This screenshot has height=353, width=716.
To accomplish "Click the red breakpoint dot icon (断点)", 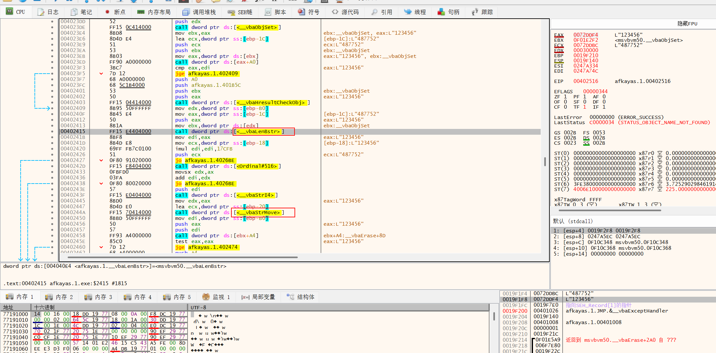I will pyautogui.click(x=107, y=12).
